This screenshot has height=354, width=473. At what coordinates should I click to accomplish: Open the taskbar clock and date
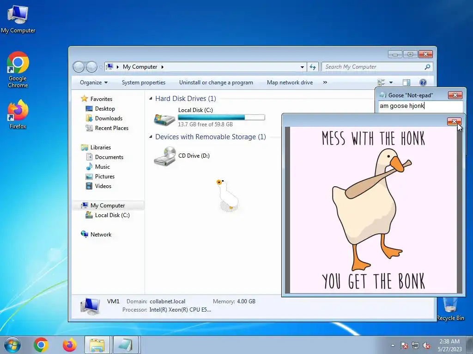pos(449,345)
